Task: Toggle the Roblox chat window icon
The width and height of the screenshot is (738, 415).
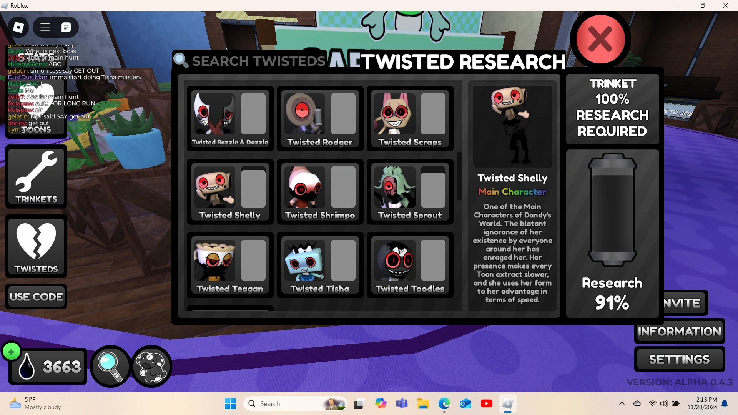Action: coord(66,27)
